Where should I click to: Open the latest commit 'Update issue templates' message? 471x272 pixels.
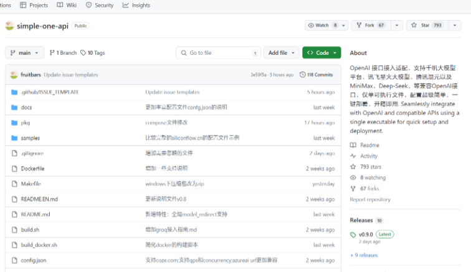coord(71,75)
